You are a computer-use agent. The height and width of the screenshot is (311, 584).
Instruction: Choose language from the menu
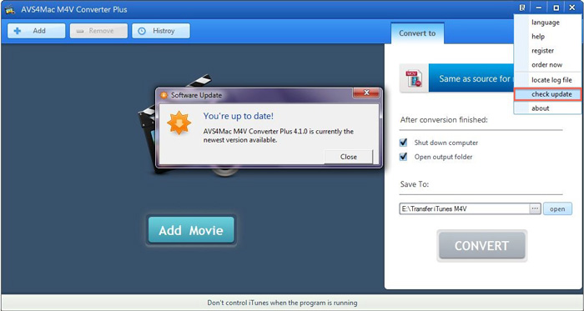[547, 23]
